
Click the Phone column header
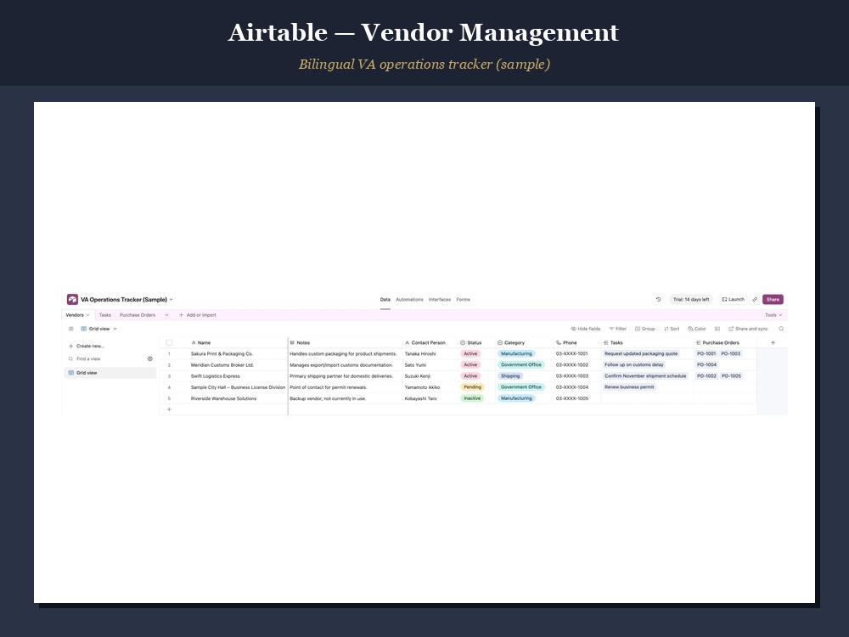(577, 342)
